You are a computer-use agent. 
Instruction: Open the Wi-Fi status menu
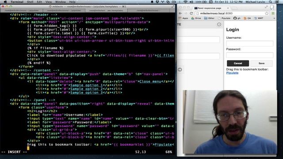[185, 2]
